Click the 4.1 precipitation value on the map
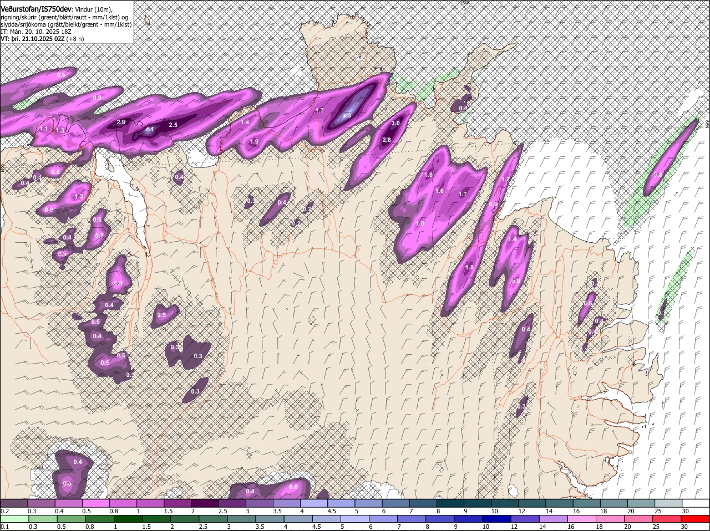This screenshot has width=710, height=531. point(150,130)
